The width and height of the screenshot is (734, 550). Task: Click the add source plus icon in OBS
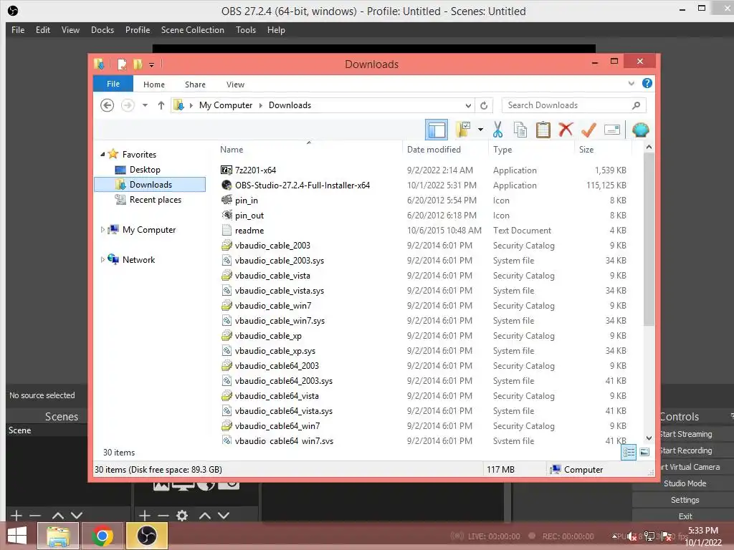[x=145, y=516]
